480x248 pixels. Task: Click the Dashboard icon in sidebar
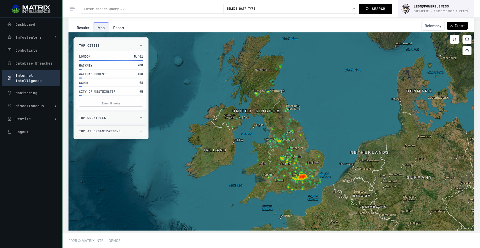(x=9, y=24)
